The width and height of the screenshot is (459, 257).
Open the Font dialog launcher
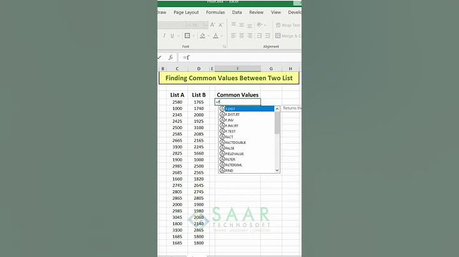(224, 46)
